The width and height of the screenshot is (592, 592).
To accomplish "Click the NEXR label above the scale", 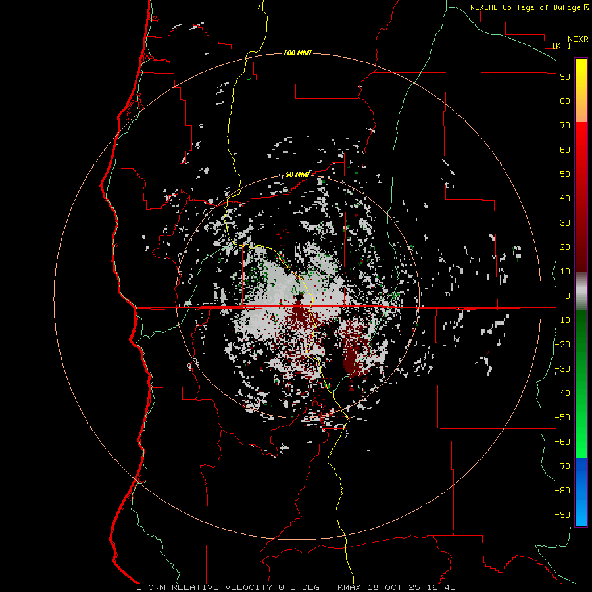I will (x=578, y=39).
